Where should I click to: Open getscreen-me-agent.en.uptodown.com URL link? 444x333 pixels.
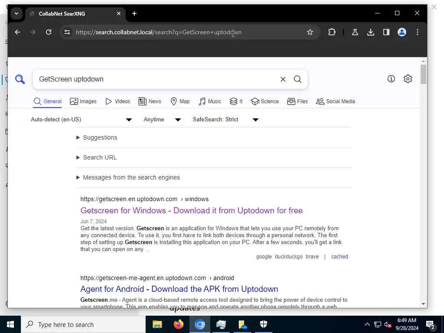tap(157, 278)
